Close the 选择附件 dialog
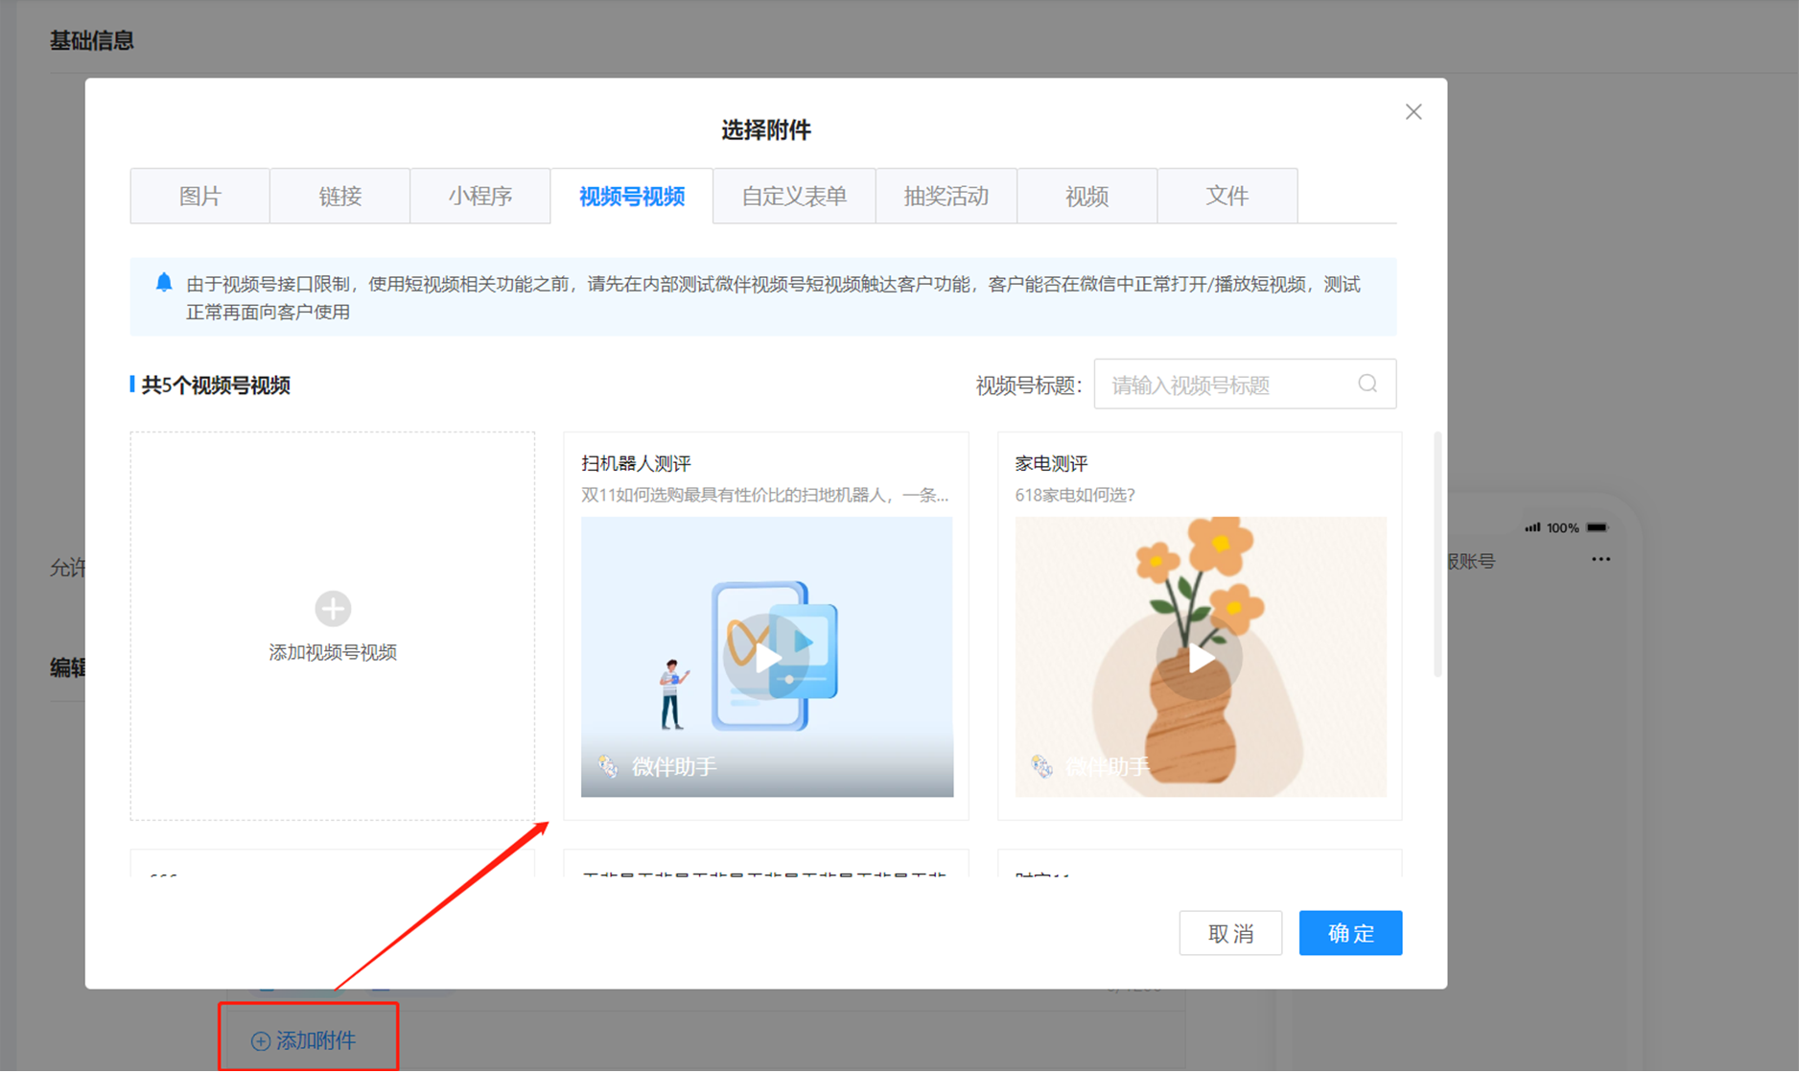 (1413, 112)
